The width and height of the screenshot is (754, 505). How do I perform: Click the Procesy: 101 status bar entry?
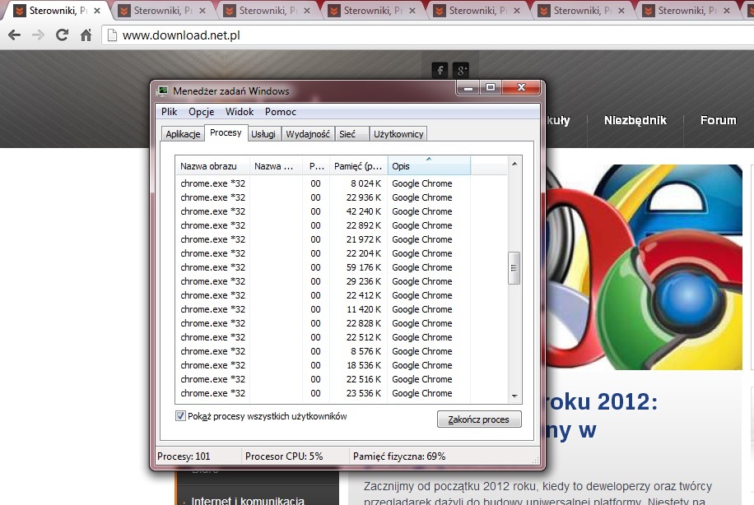click(x=184, y=456)
